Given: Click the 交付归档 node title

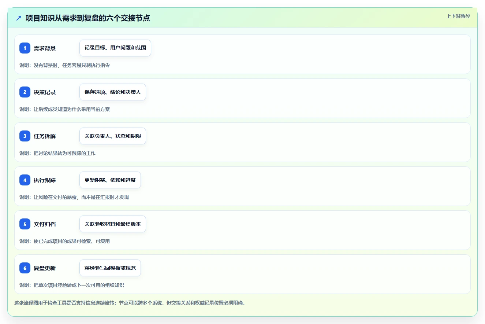Looking at the screenshot, I should 45,224.
